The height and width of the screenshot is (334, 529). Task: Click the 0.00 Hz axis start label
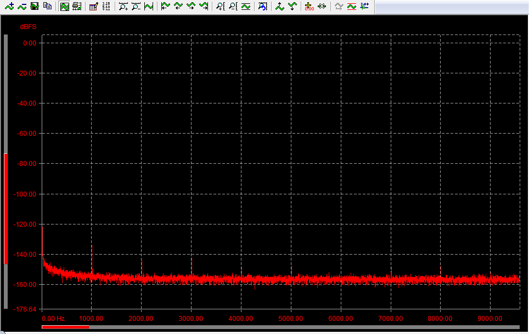[x=53, y=319]
